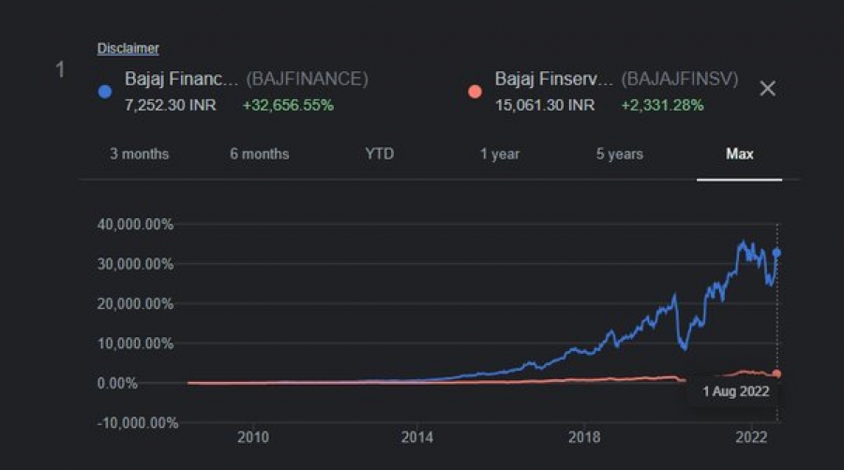Switch to the 1 year tab
This screenshot has width=844, height=470.
(500, 154)
